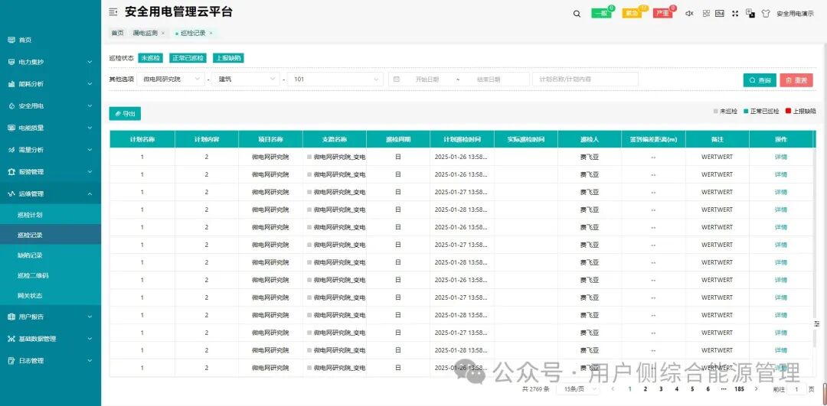Expand the 电力集抄 sidebar menu

click(x=50, y=62)
